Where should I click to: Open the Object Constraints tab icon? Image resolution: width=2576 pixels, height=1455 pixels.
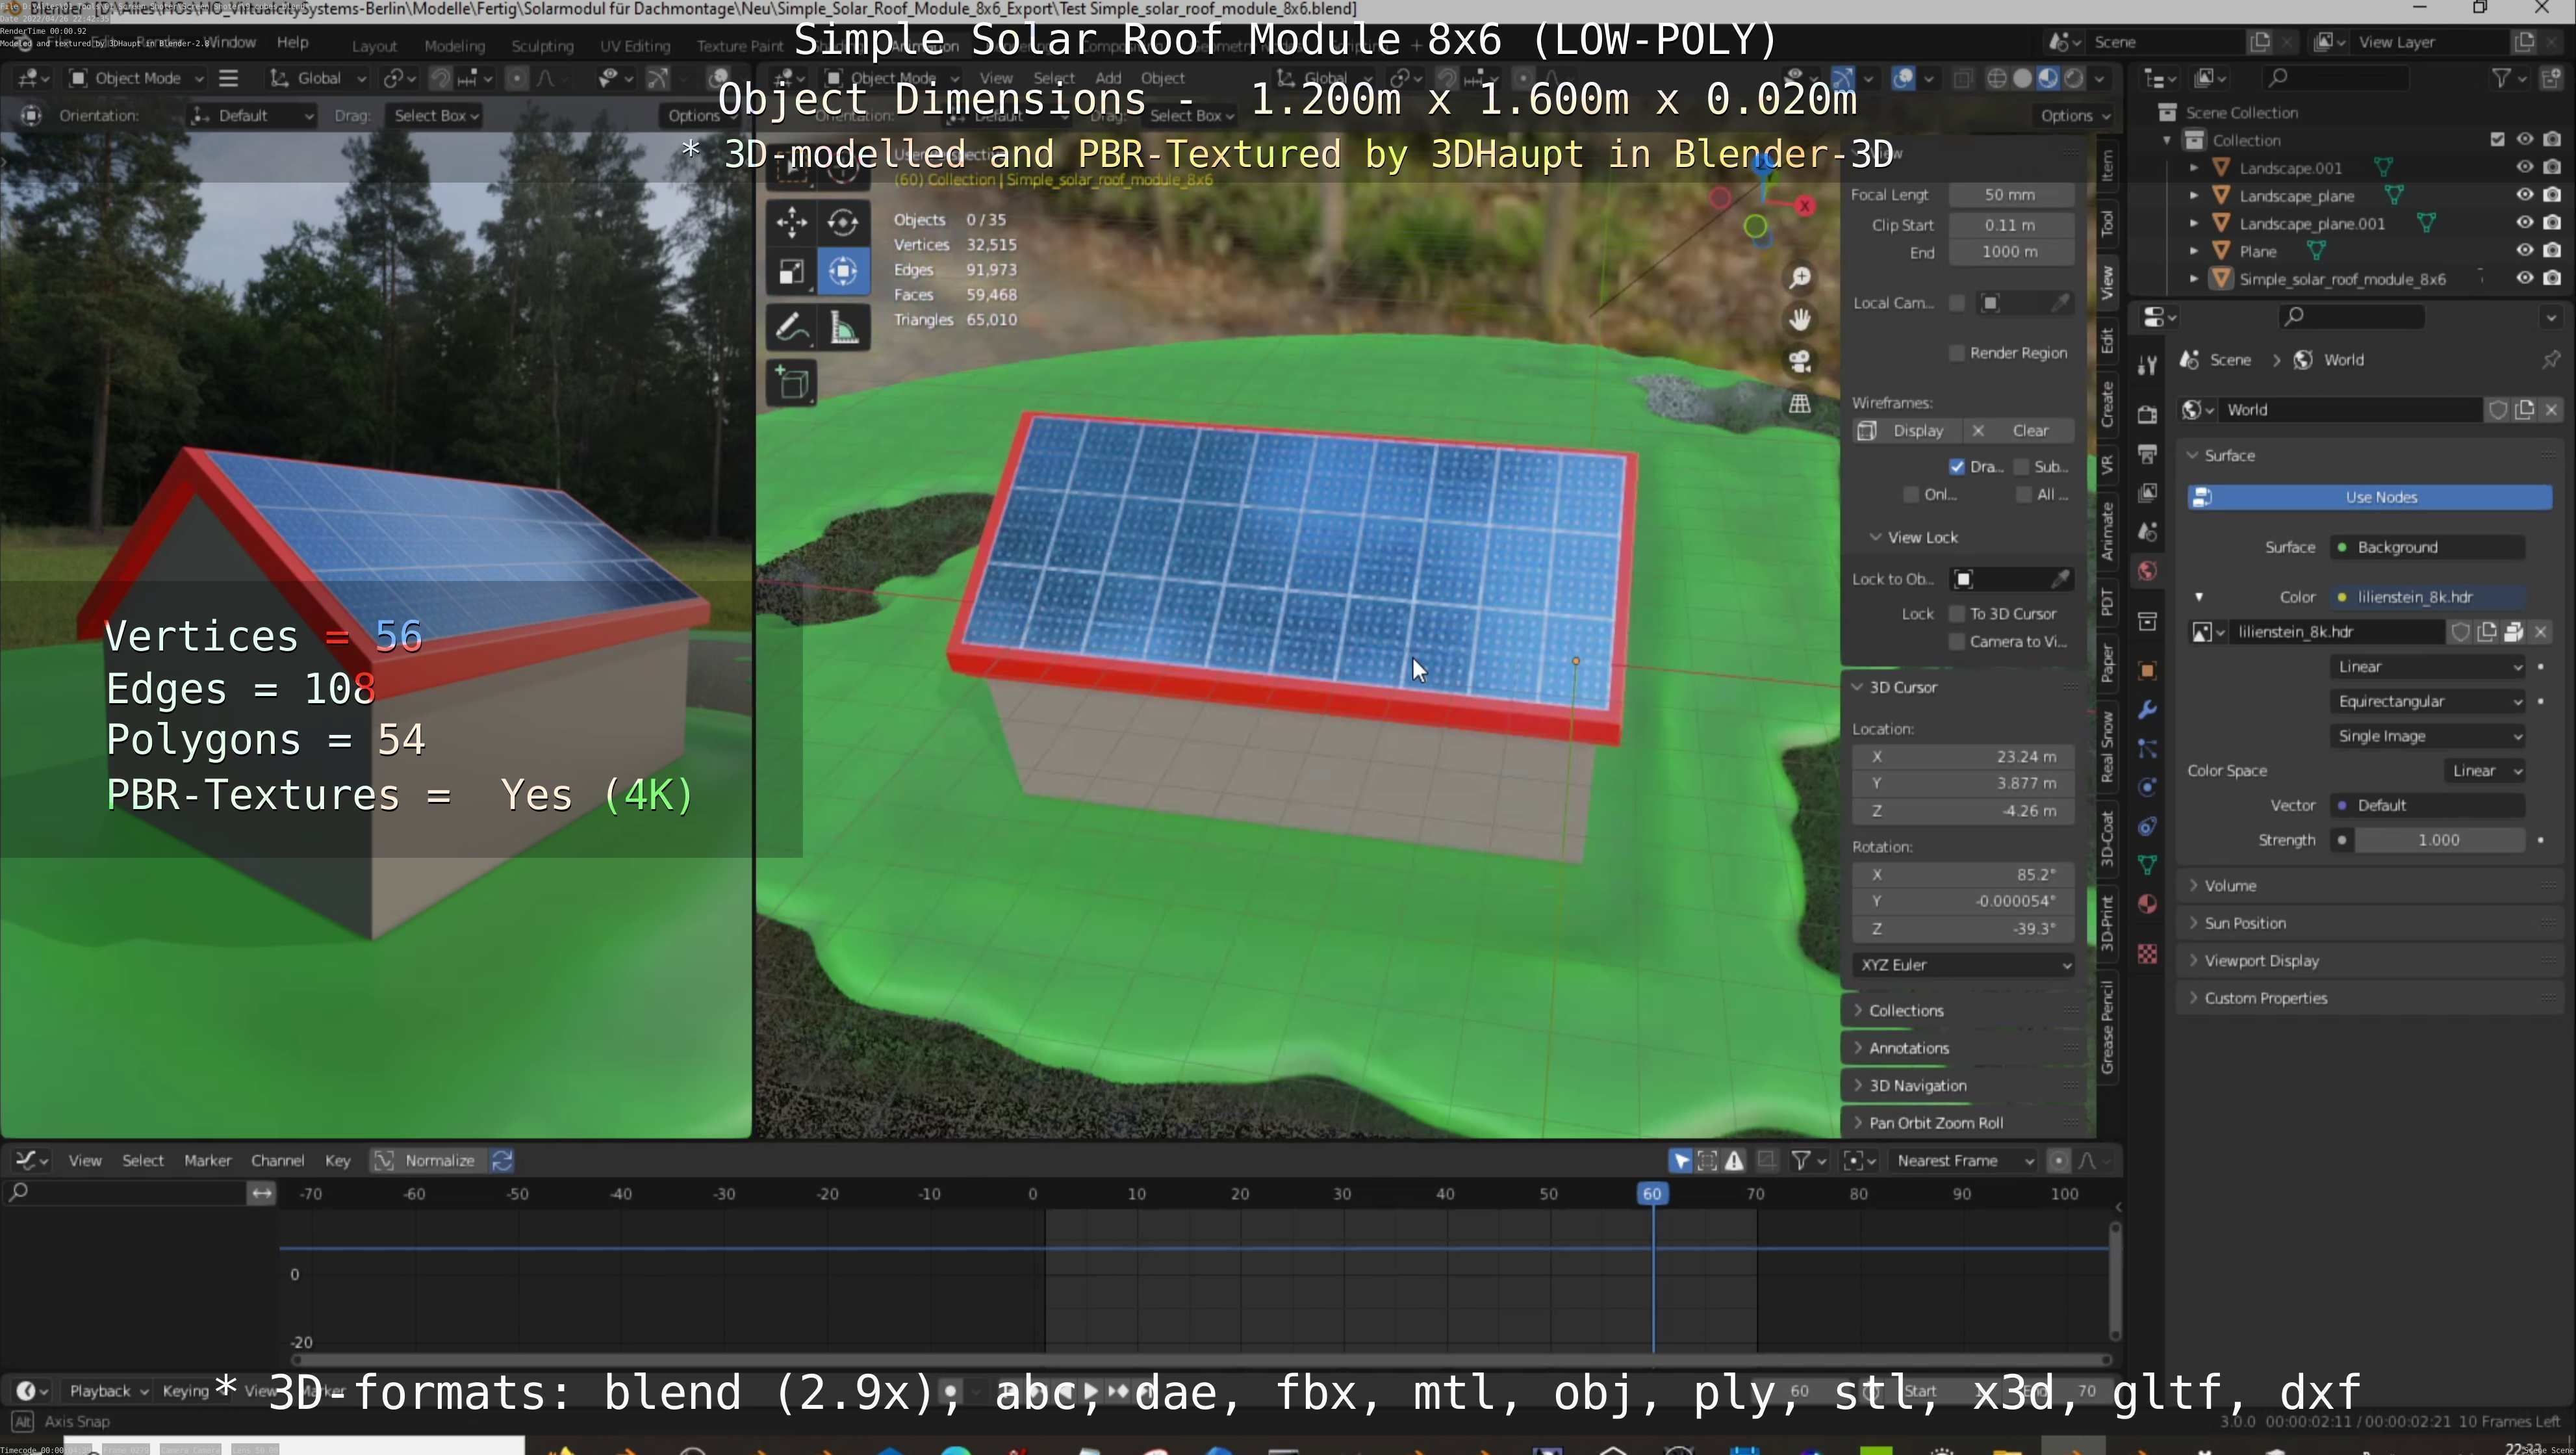point(2146,827)
